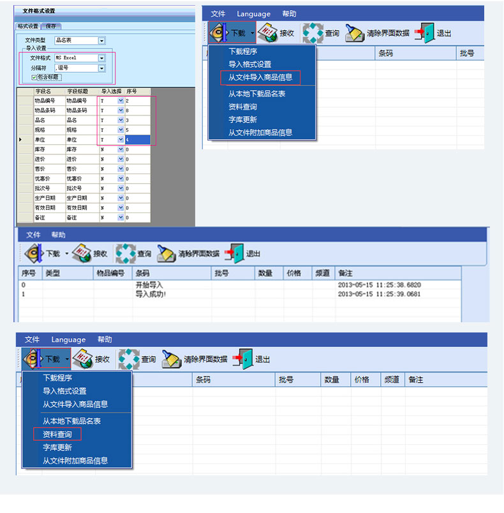
Task: Click the 退出 door icon in the bottom window
Action: [242, 359]
